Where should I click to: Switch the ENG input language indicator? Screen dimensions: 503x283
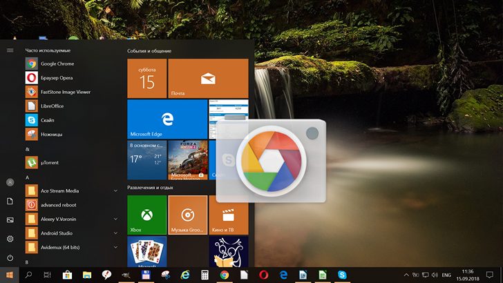pos(446,275)
